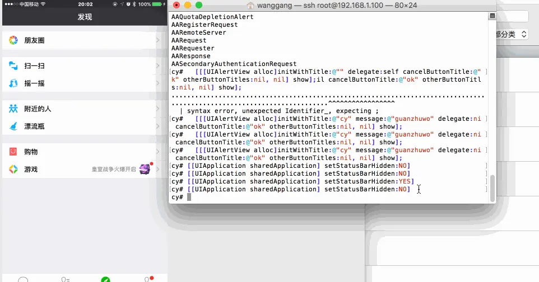Click the Terminal window title text
The image size is (539, 282).
(x=337, y=6)
